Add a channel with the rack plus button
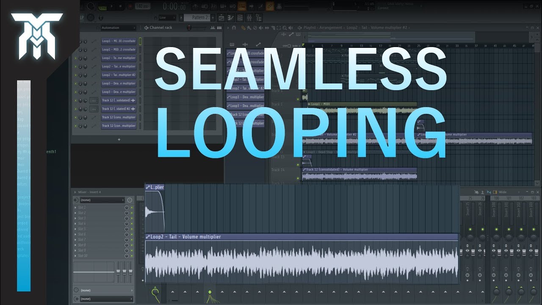This screenshot has width=542, height=305. click(x=119, y=139)
